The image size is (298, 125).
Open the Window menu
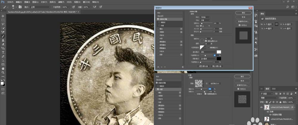[87, 2]
